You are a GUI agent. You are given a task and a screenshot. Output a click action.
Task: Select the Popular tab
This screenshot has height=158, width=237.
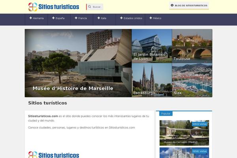[166, 113]
